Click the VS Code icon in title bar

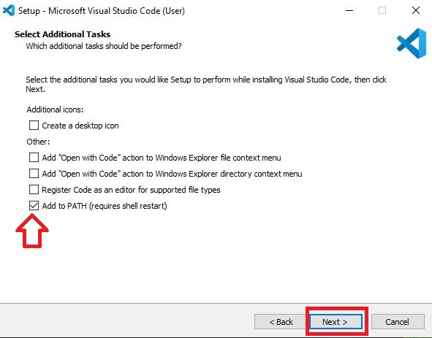9,10
